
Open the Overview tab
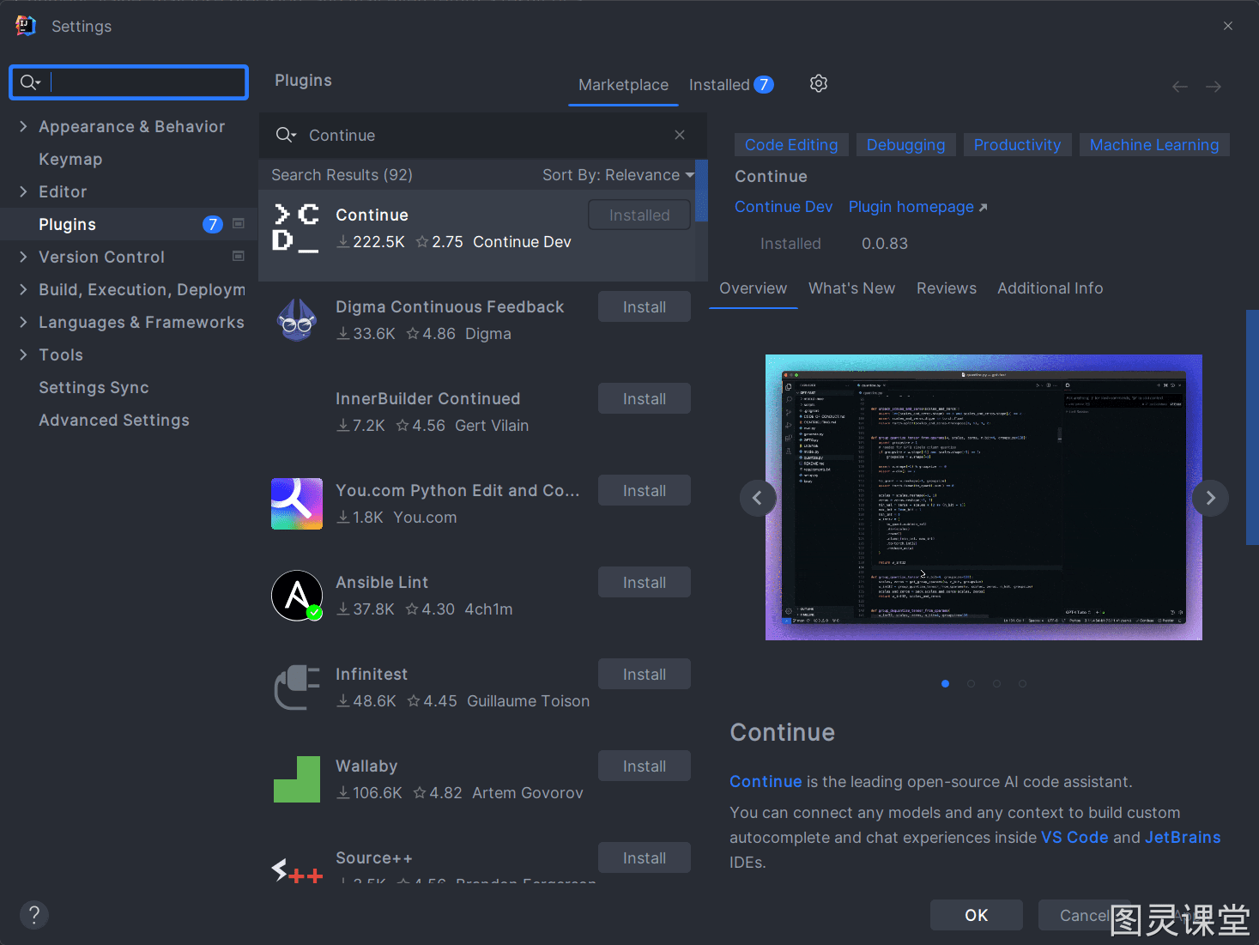(753, 288)
